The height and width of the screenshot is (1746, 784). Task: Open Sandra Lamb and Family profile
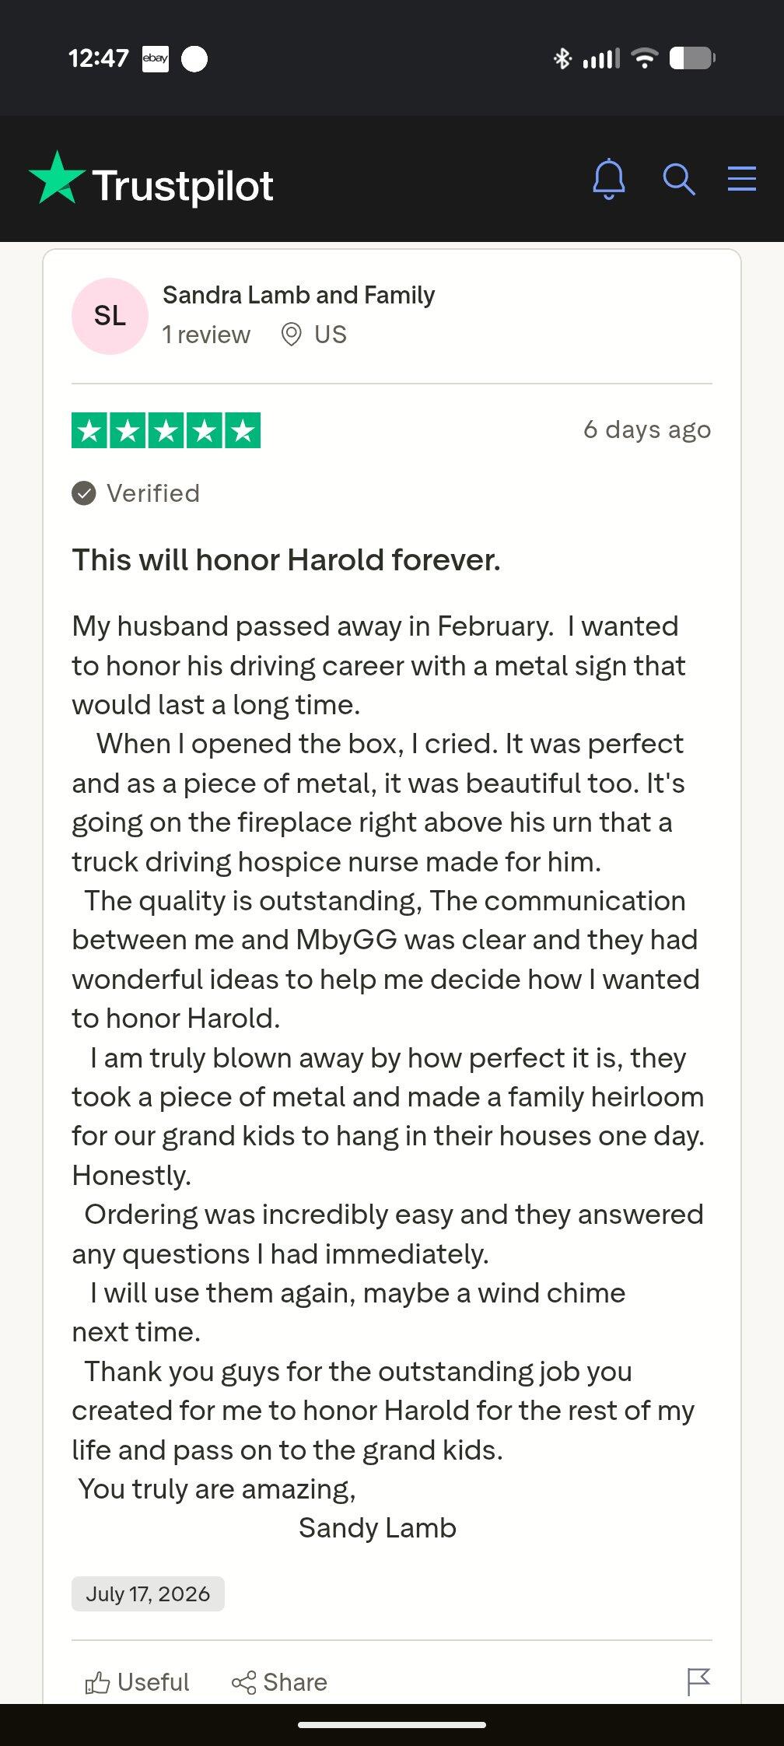(299, 295)
